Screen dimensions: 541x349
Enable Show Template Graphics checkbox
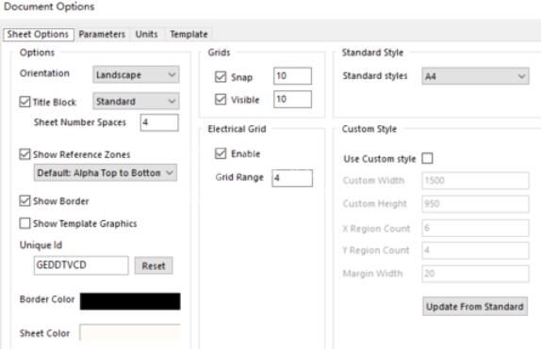(25, 223)
